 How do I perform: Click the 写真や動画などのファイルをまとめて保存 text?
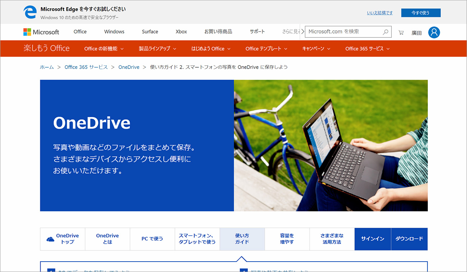click(124, 148)
